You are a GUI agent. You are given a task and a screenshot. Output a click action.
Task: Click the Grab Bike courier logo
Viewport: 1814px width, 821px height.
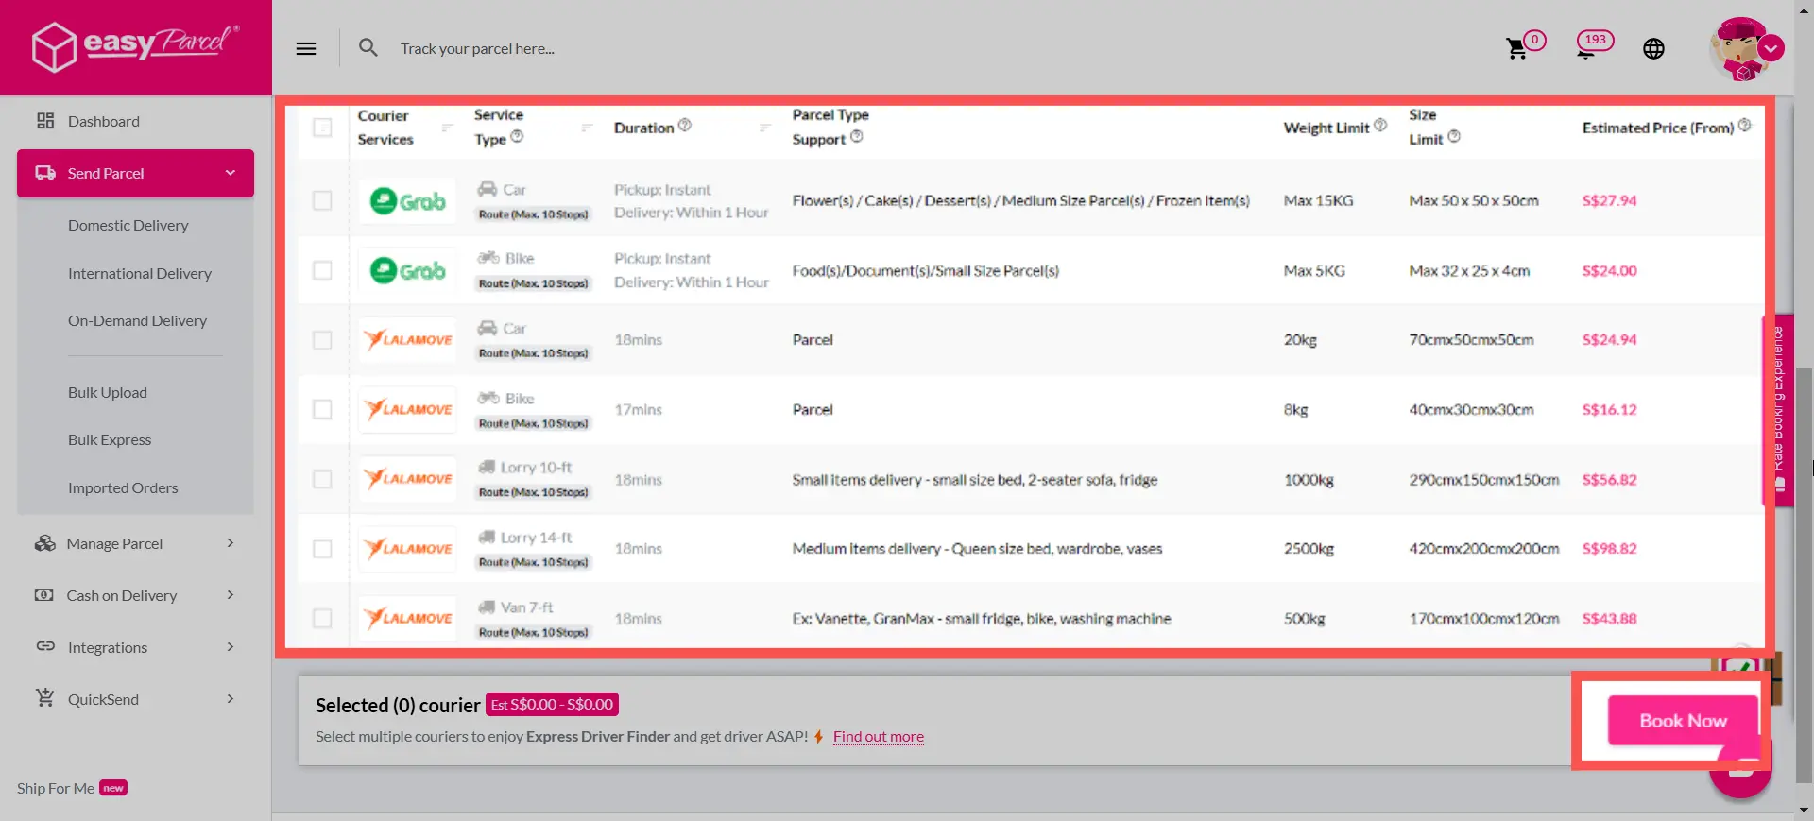407,271
